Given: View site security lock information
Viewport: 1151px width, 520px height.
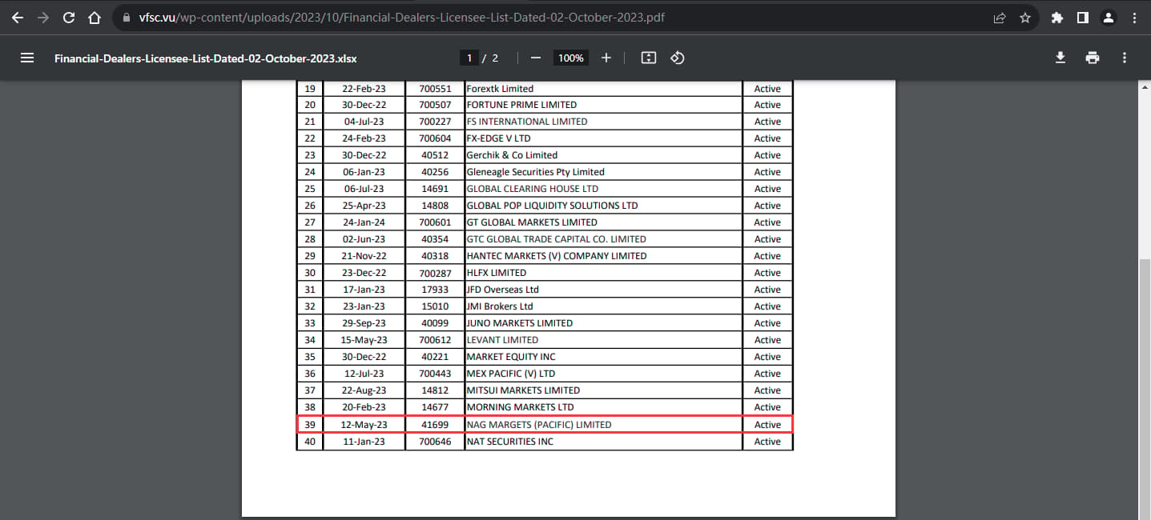Looking at the screenshot, I should coord(126,18).
